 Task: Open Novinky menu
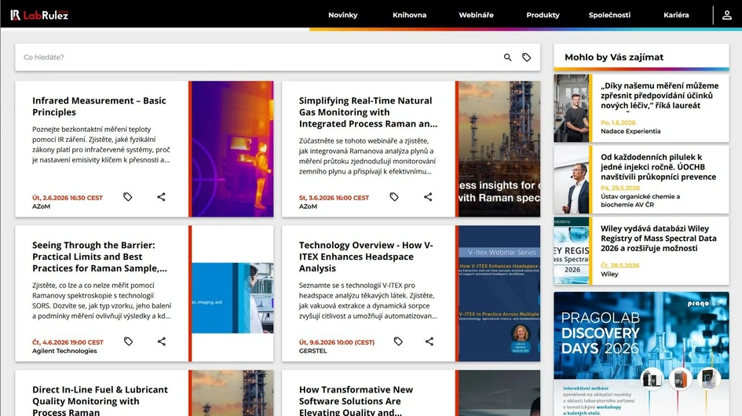coord(342,15)
